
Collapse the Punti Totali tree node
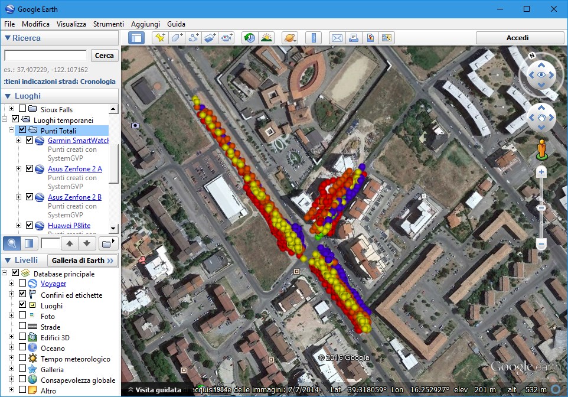click(x=12, y=129)
